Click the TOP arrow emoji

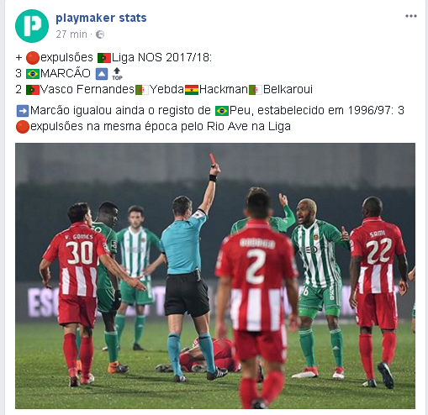pyautogui.click(x=117, y=74)
